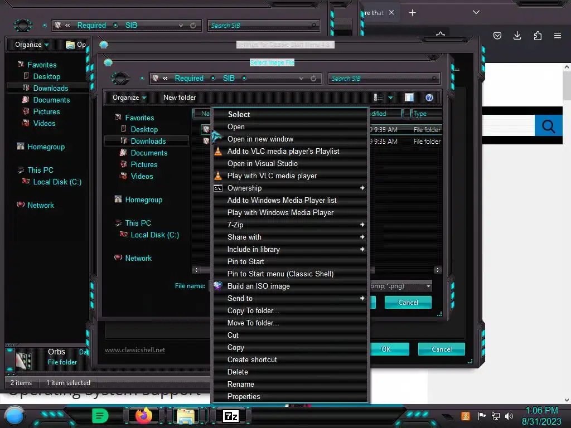
Task: Click Required in the dialog address bar
Action: pos(189,78)
